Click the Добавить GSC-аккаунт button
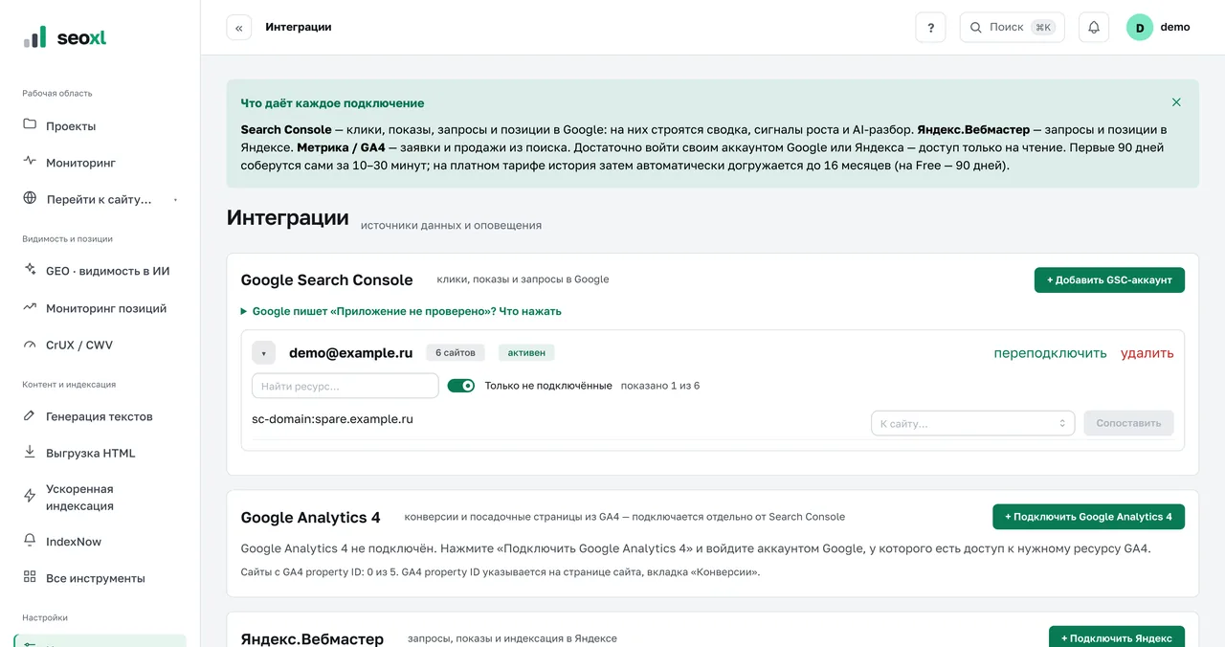Viewport: 1225px width, 647px height. (1109, 279)
